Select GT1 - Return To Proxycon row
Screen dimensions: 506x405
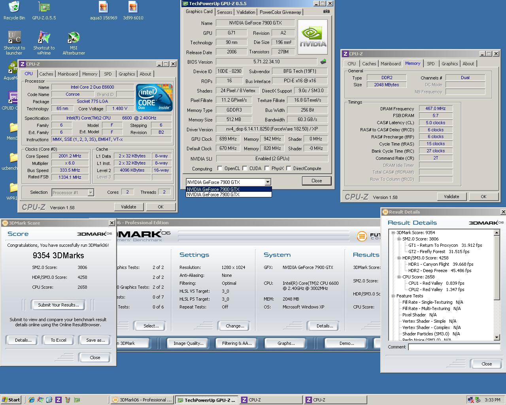(445, 245)
